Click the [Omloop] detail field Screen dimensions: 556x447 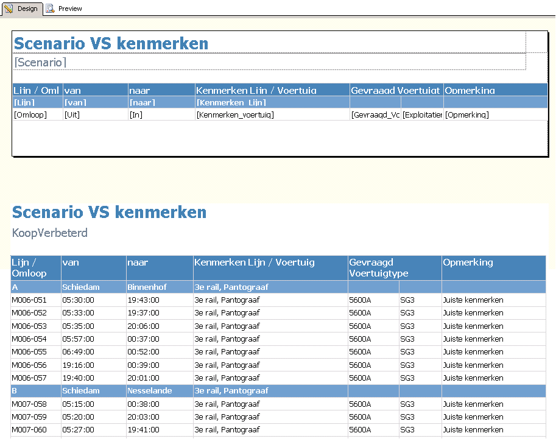pyautogui.click(x=38, y=114)
